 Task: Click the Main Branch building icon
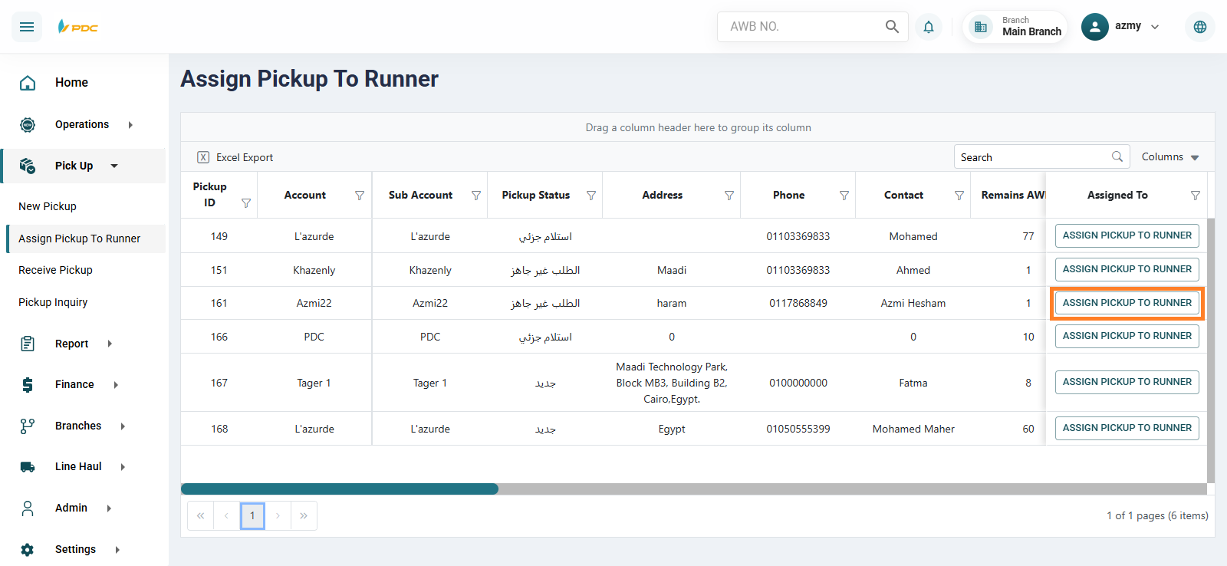coord(981,27)
